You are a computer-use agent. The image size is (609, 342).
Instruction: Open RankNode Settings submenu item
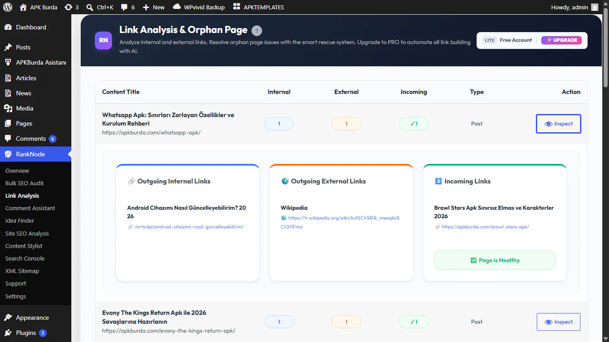16,296
